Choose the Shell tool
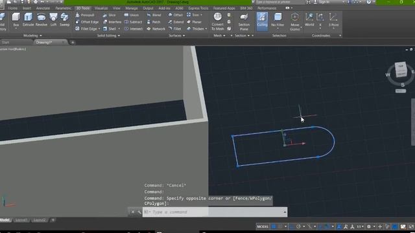The width and height of the screenshot is (415, 233). tap(110, 28)
